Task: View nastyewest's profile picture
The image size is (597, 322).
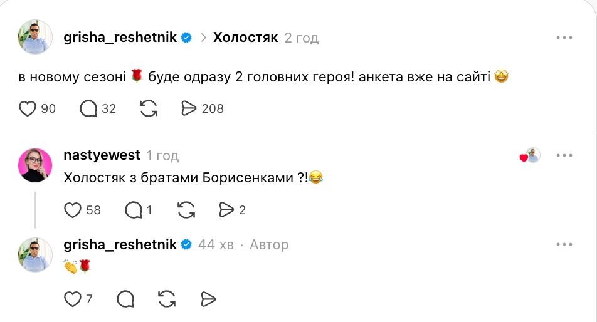Action: (x=35, y=165)
